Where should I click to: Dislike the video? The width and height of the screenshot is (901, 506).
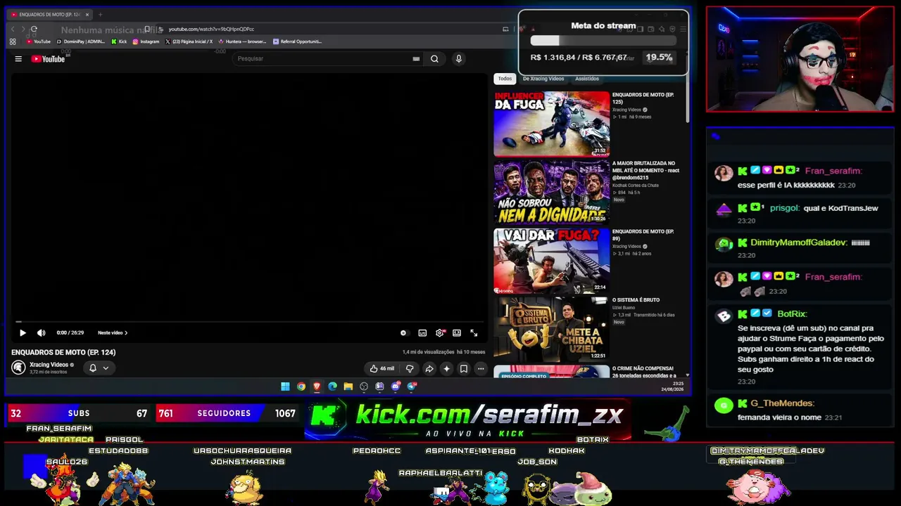point(410,368)
